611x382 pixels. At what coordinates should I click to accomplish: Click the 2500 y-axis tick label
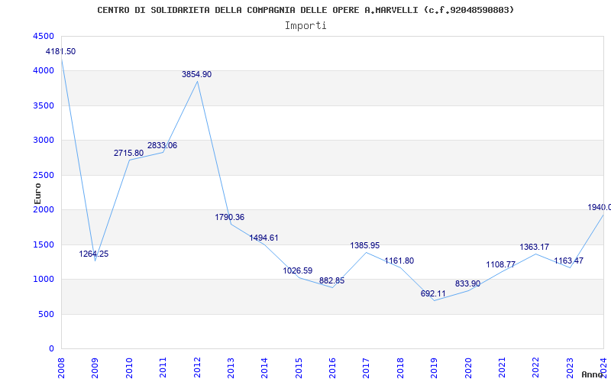(44, 175)
